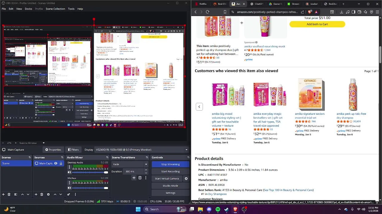The height and width of the screenshot is (214, 382).
Task: Add a new source with Sources plus icon
Action: click(36, 194)
